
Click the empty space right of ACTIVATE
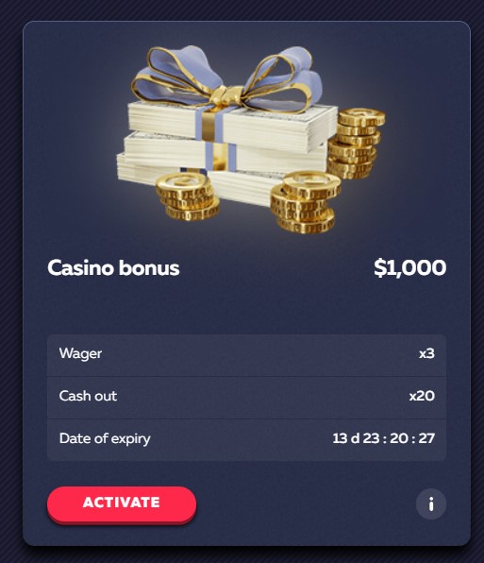(306, 503)
